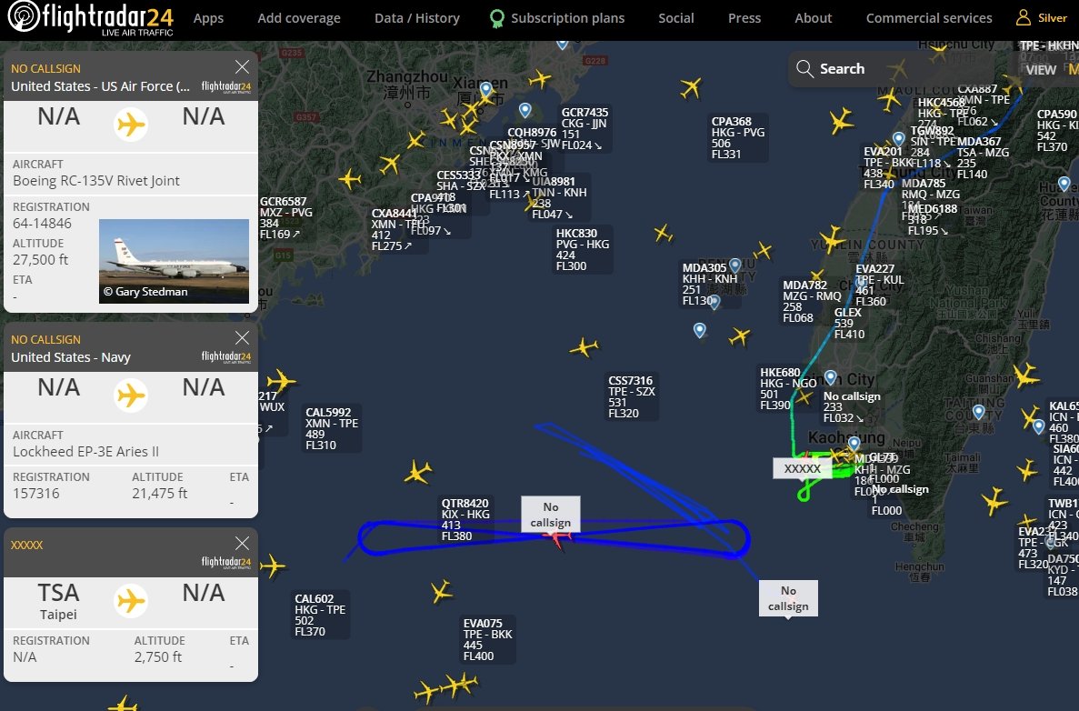The width and height of the screenshot is (1079, 711).
Task: Click the airport pin left of GCR7435
Action: click(x=525, y=110)
